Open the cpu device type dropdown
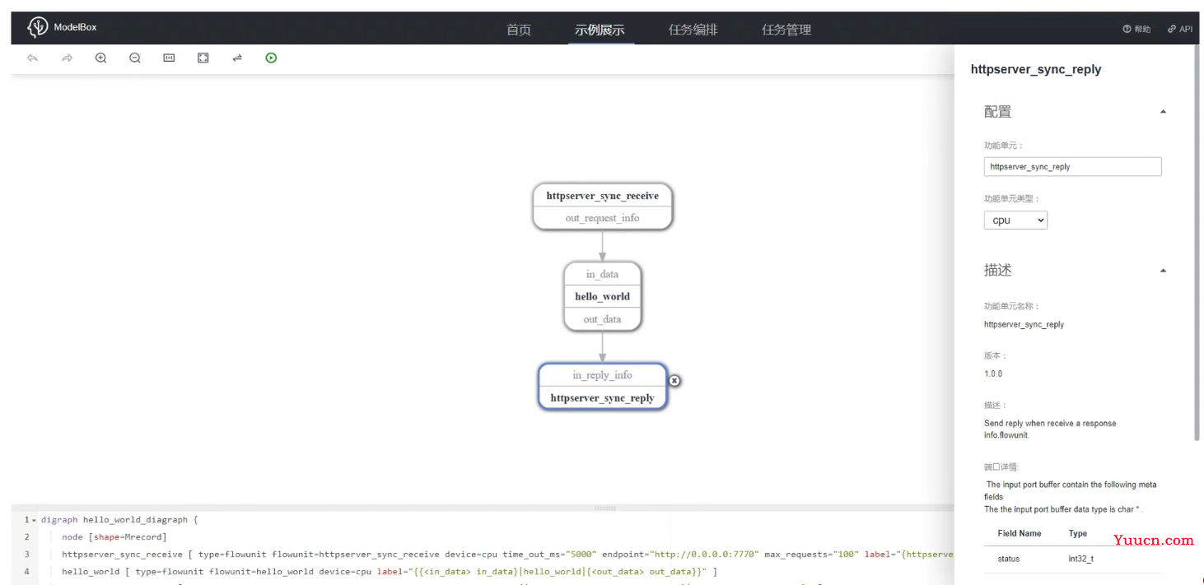 coord(1015,220)
